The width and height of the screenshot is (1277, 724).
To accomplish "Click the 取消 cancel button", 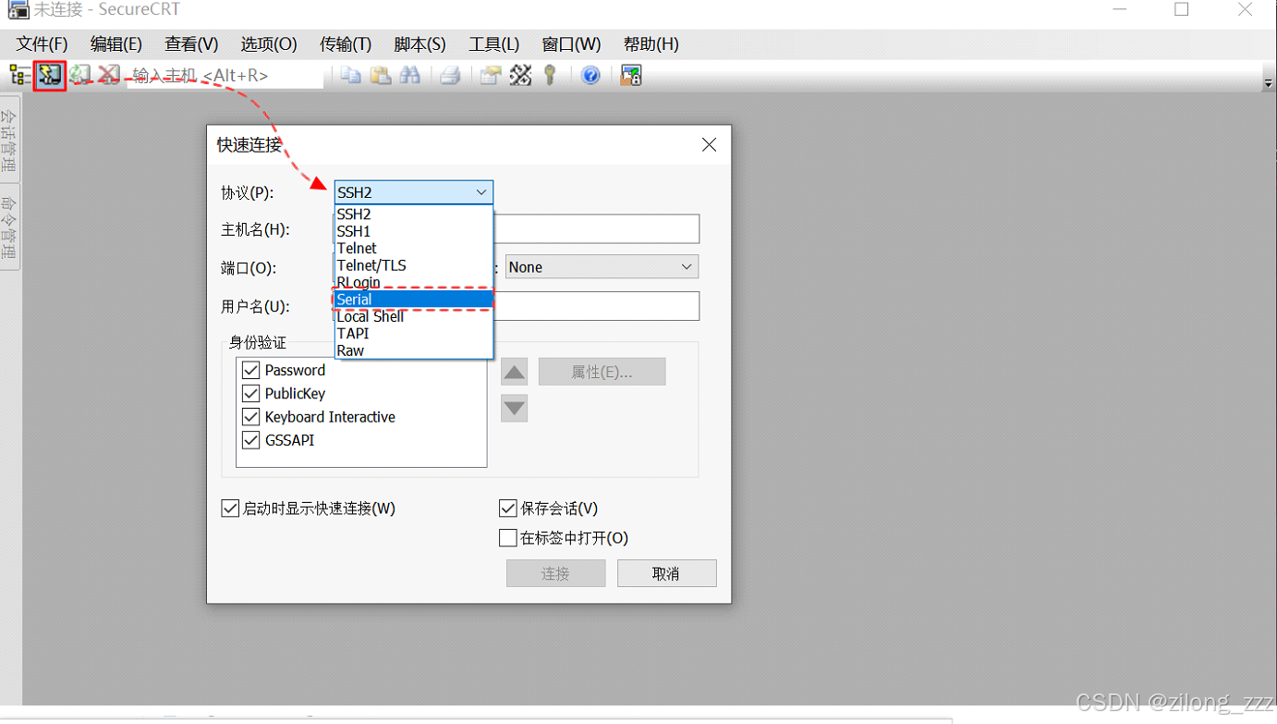I will [666, 573].
